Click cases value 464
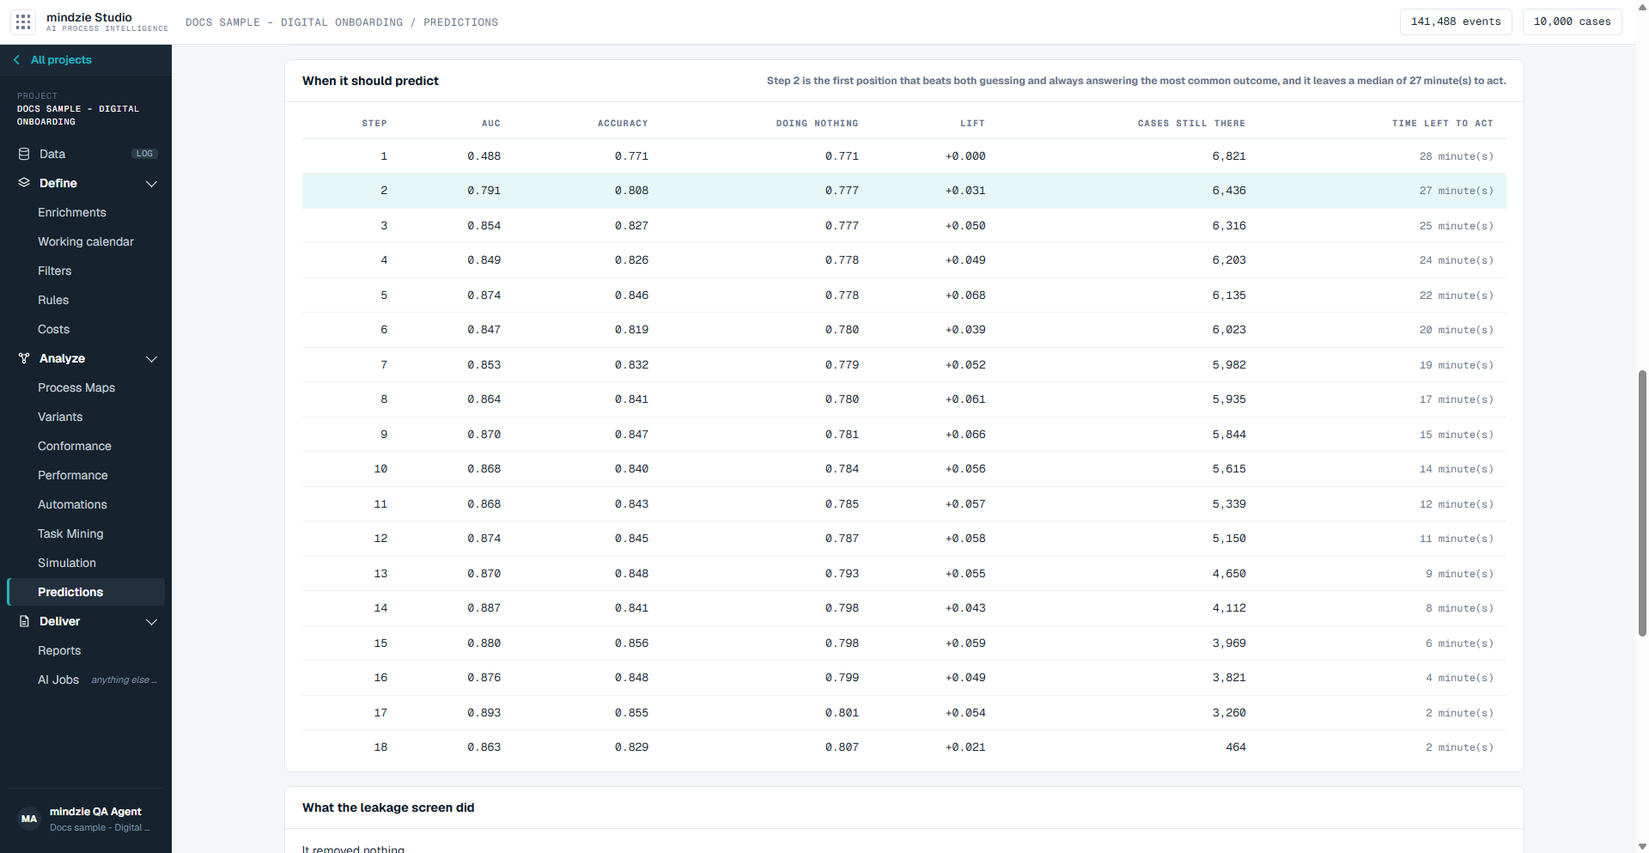This screenshot has width=1649, height=853. click(x=1236, y=747)
